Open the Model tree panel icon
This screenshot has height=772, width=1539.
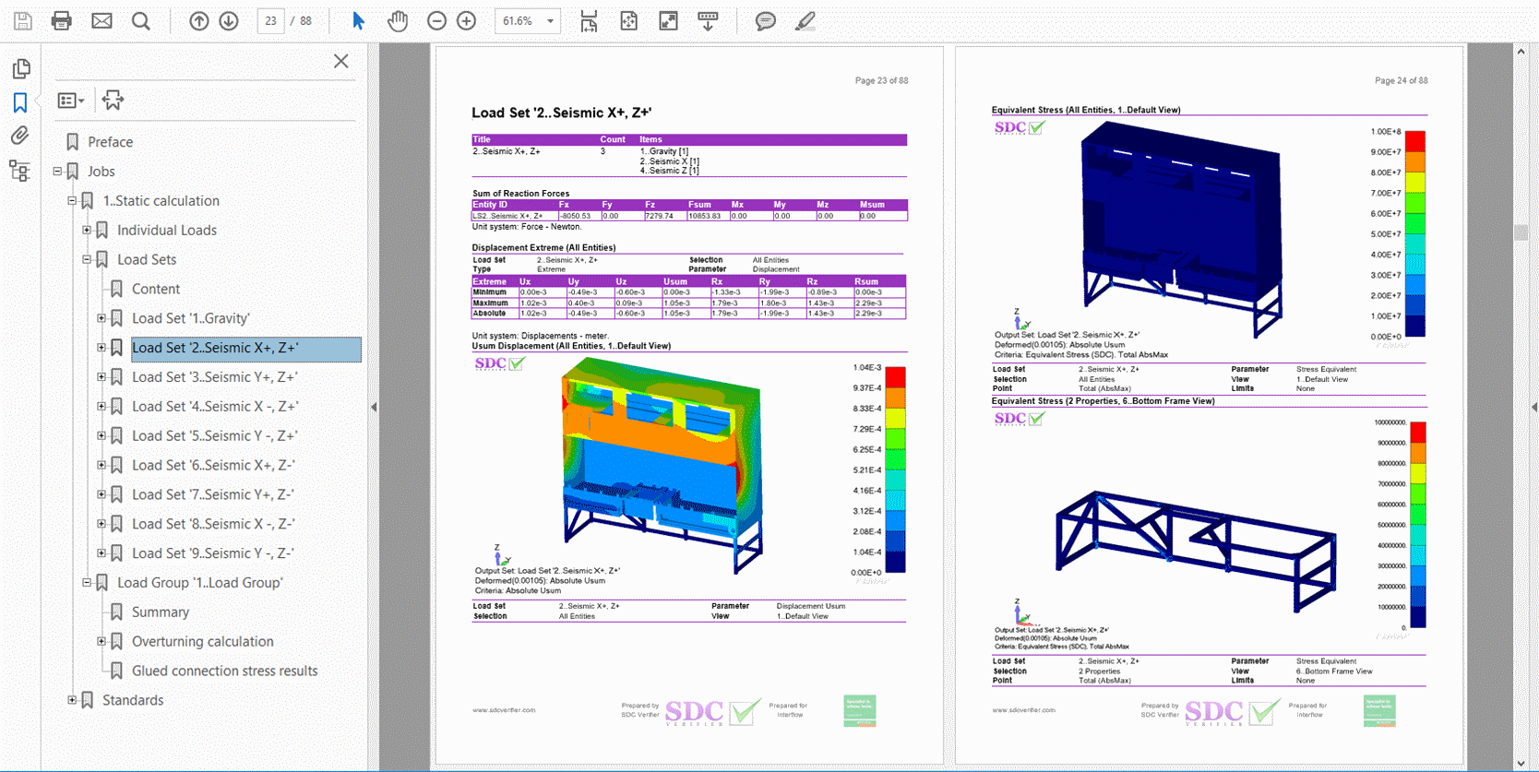(19, 170)
